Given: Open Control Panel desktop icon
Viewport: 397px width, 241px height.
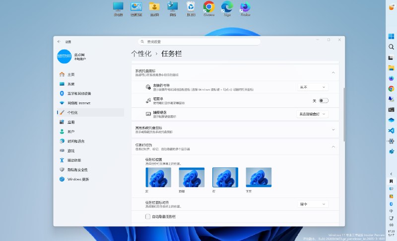Looking at the screenshot, I should 136,9.
